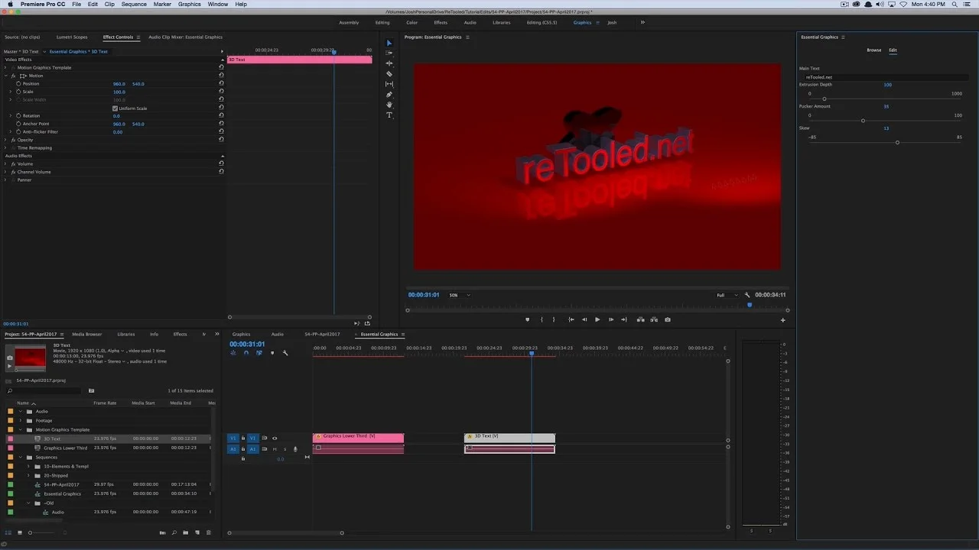979x550 pixels.
Task: Select the Hand tool
Action: (389, 105)
